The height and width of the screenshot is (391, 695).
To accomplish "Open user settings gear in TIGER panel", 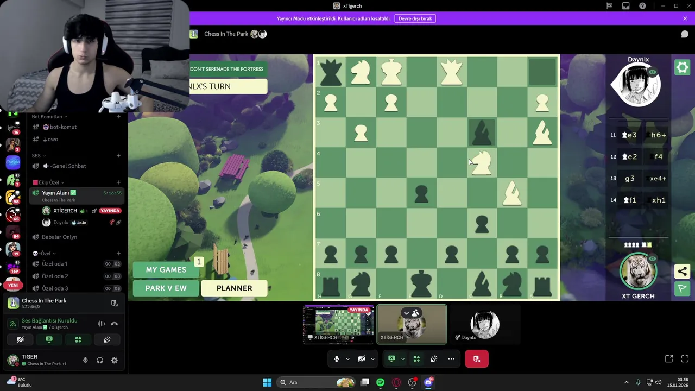I will coord(114,361).
